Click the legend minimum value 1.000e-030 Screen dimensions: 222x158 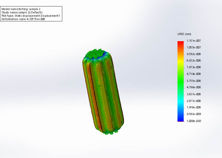click(x=194, y=121)
